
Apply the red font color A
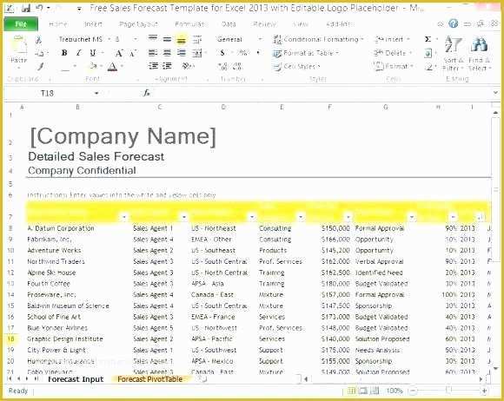(x=112, y=67)
